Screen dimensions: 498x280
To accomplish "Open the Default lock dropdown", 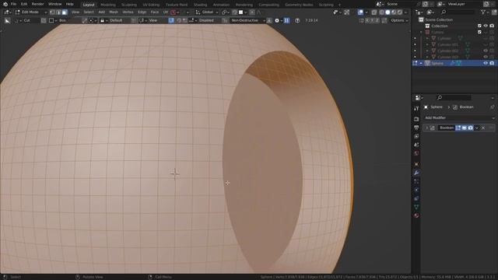I will pyautogui.click(x=115, y=20).
